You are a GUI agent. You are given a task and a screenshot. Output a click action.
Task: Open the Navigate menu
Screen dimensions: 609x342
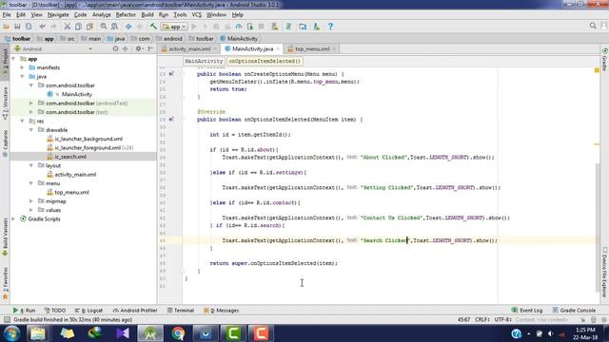click(58, 15)
